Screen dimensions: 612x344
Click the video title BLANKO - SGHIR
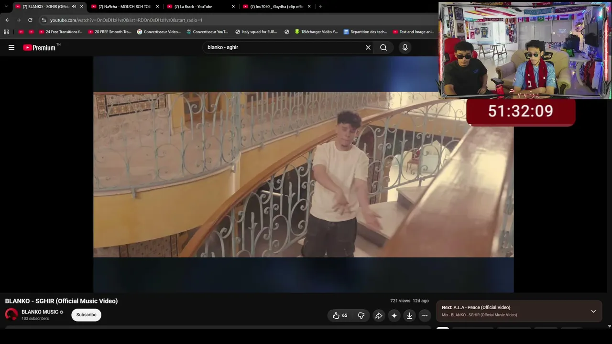[x=61, y=301]
